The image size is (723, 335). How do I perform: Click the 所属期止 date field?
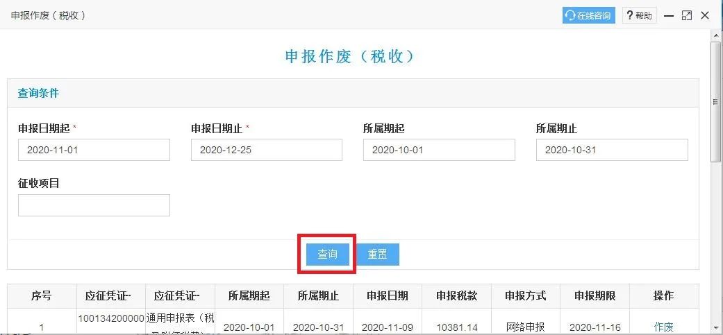click(612, 150)
